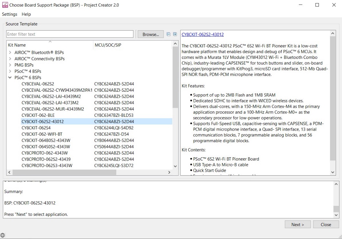Click CY8C6244LQI-S4D92 MCU cell
This screenshot has width=342, height=239.
114,128
